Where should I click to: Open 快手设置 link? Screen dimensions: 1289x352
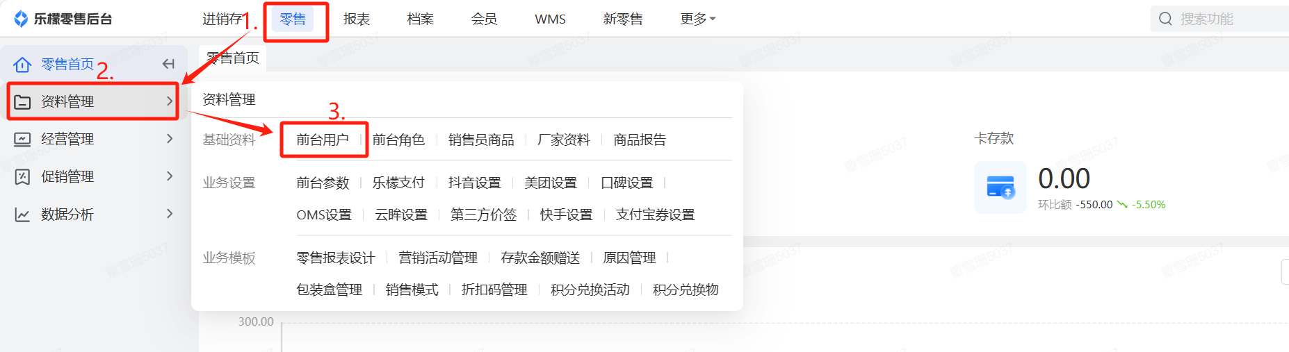pyautogui.click(x=567, y=215)
